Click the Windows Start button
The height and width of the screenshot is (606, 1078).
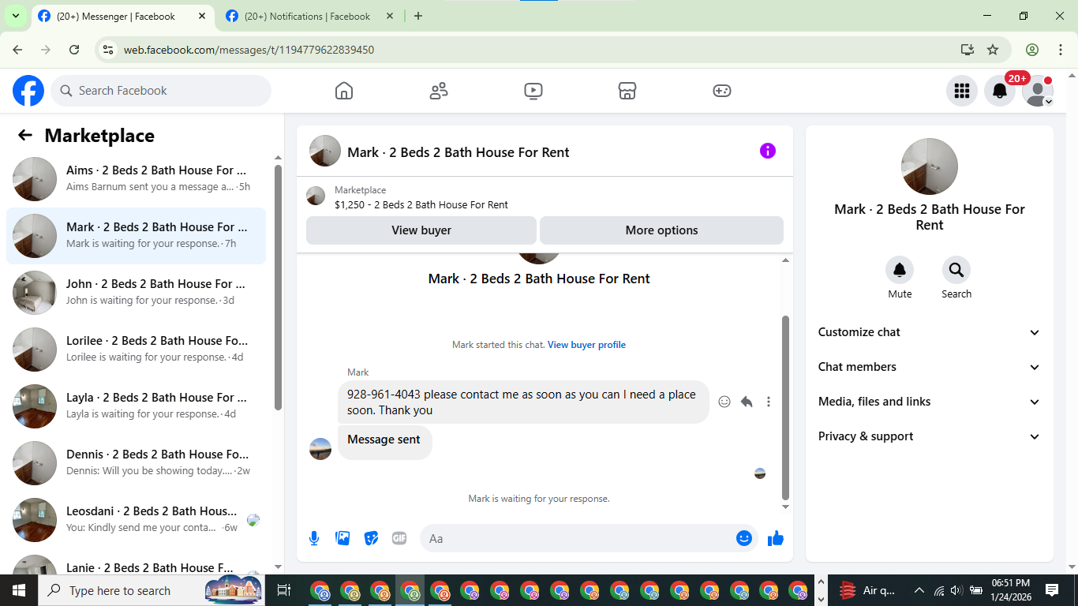pos(19,590)
